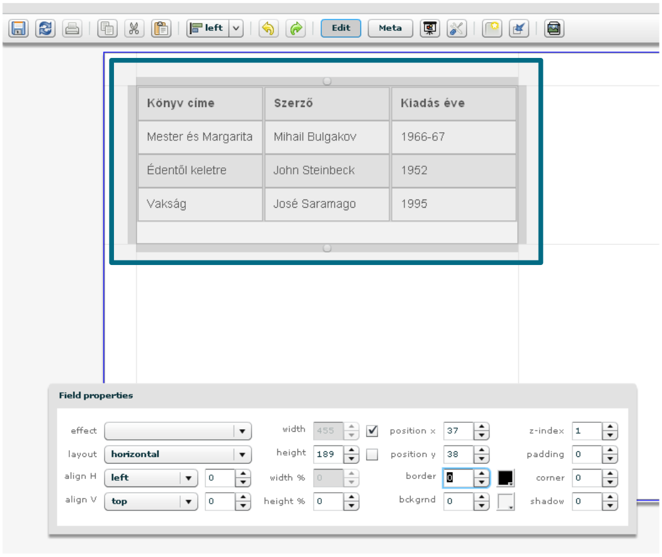
Task: Enable the checkbox next to height field
Action: coord(372,454)
